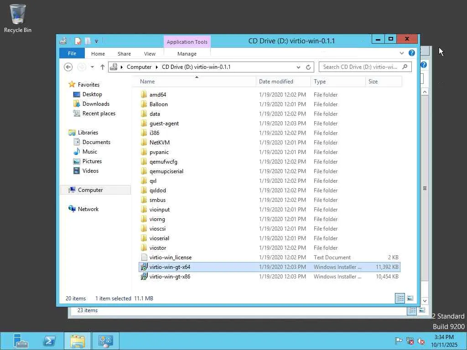
Task: Select virtio-win_license text document icon
Action: coord(144,257)
